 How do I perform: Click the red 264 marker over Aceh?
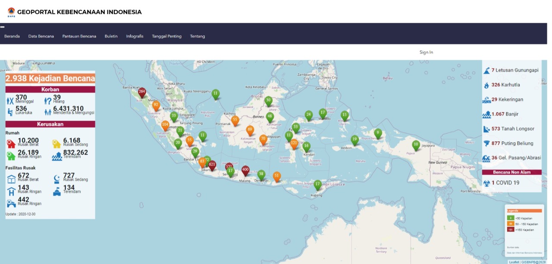click(142, 92)
